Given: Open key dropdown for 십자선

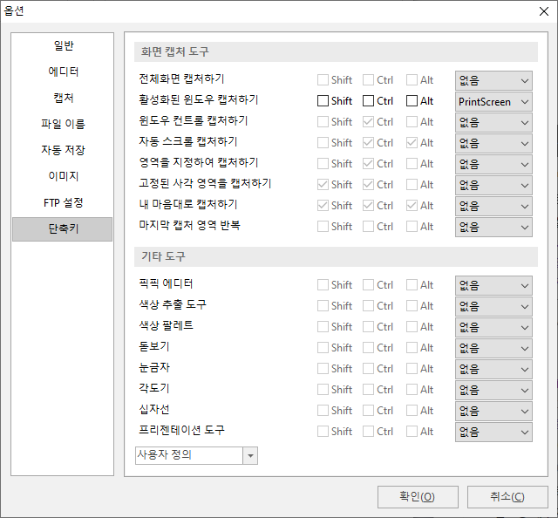Looking at the screenshot, I should [x=493, y=412].
